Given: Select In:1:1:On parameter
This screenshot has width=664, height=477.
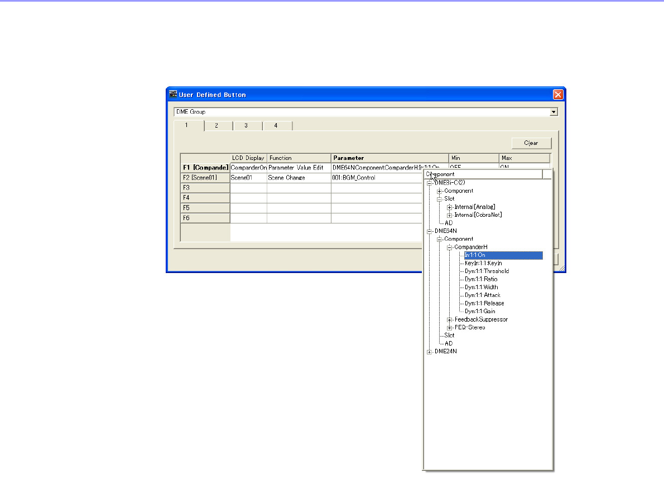Looking at the screenshot, I should (x=503, y=255).
